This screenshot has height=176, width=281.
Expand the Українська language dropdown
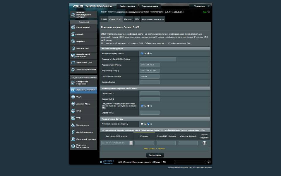coord(201,6)
